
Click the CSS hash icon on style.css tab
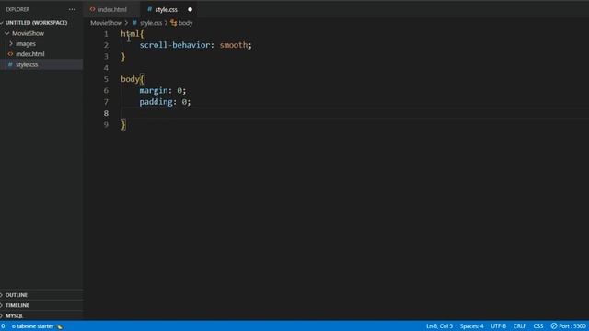click(x=149, y=9)
